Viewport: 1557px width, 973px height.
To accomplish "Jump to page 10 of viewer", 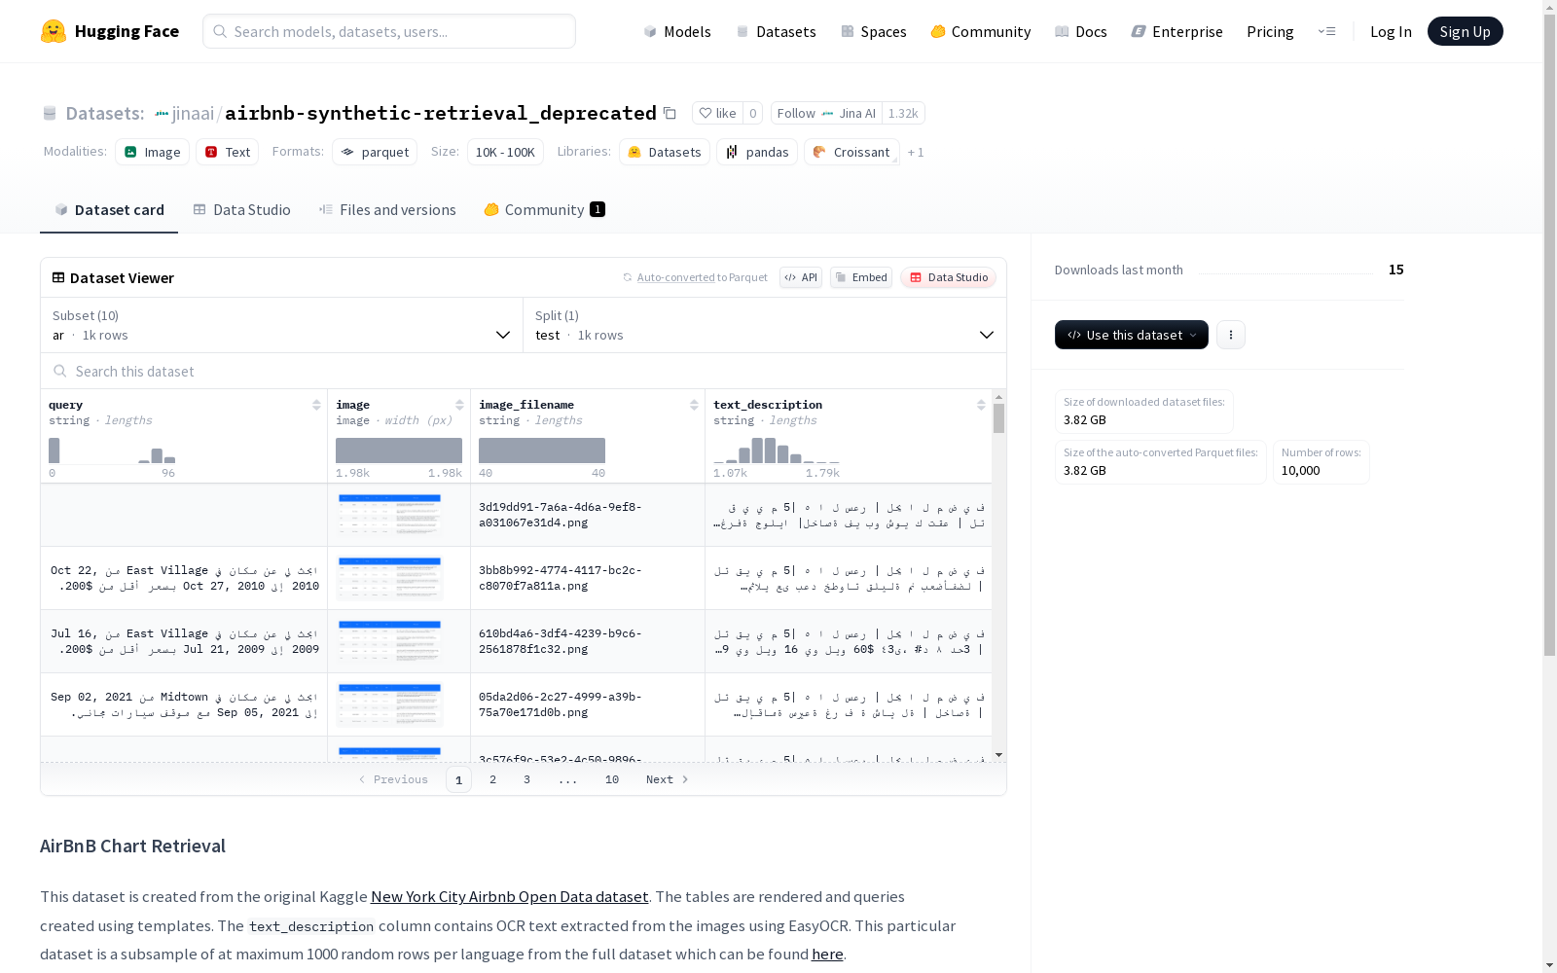I will (612, 779).
